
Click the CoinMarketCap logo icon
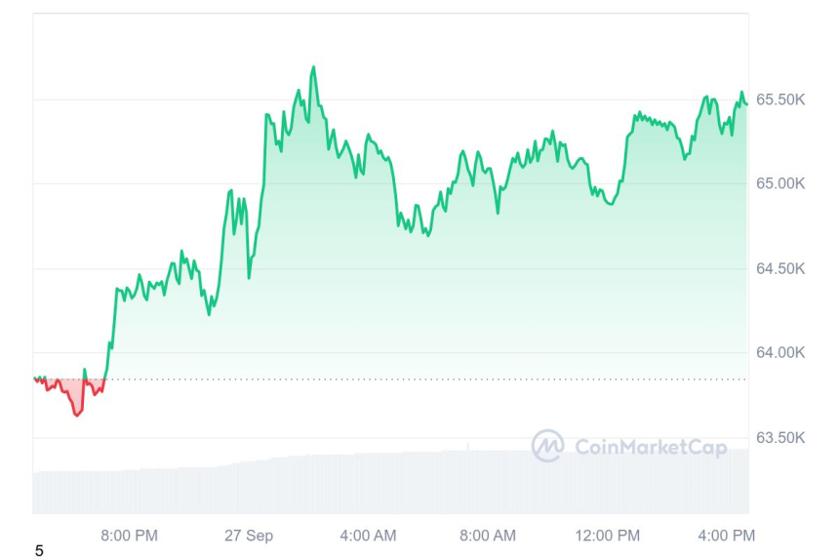click(x=547, y=447)
